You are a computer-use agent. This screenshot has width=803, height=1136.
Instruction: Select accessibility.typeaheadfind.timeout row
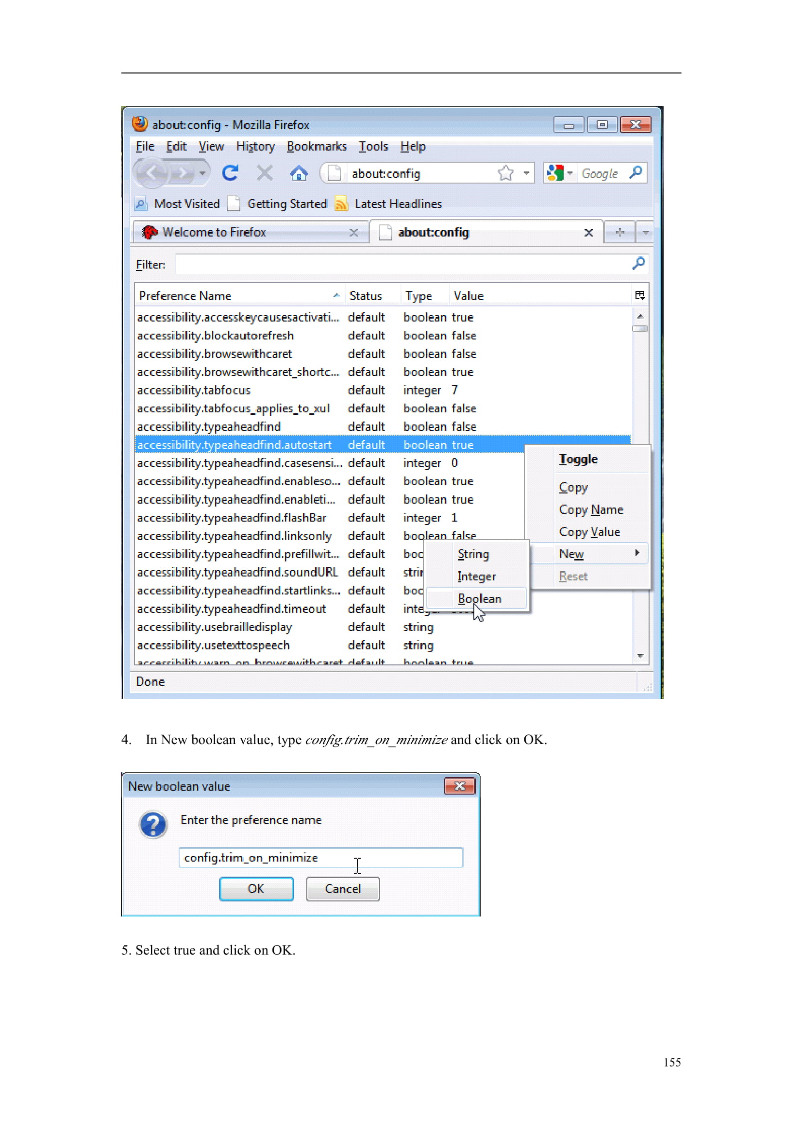click(279, 609)
